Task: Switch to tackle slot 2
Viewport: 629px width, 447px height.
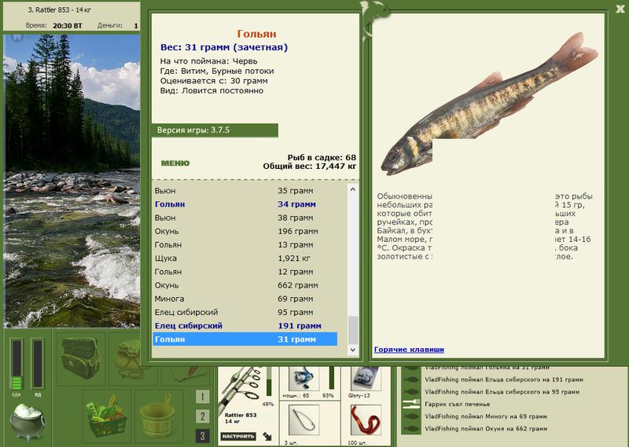Action: [x=202, y=416]
